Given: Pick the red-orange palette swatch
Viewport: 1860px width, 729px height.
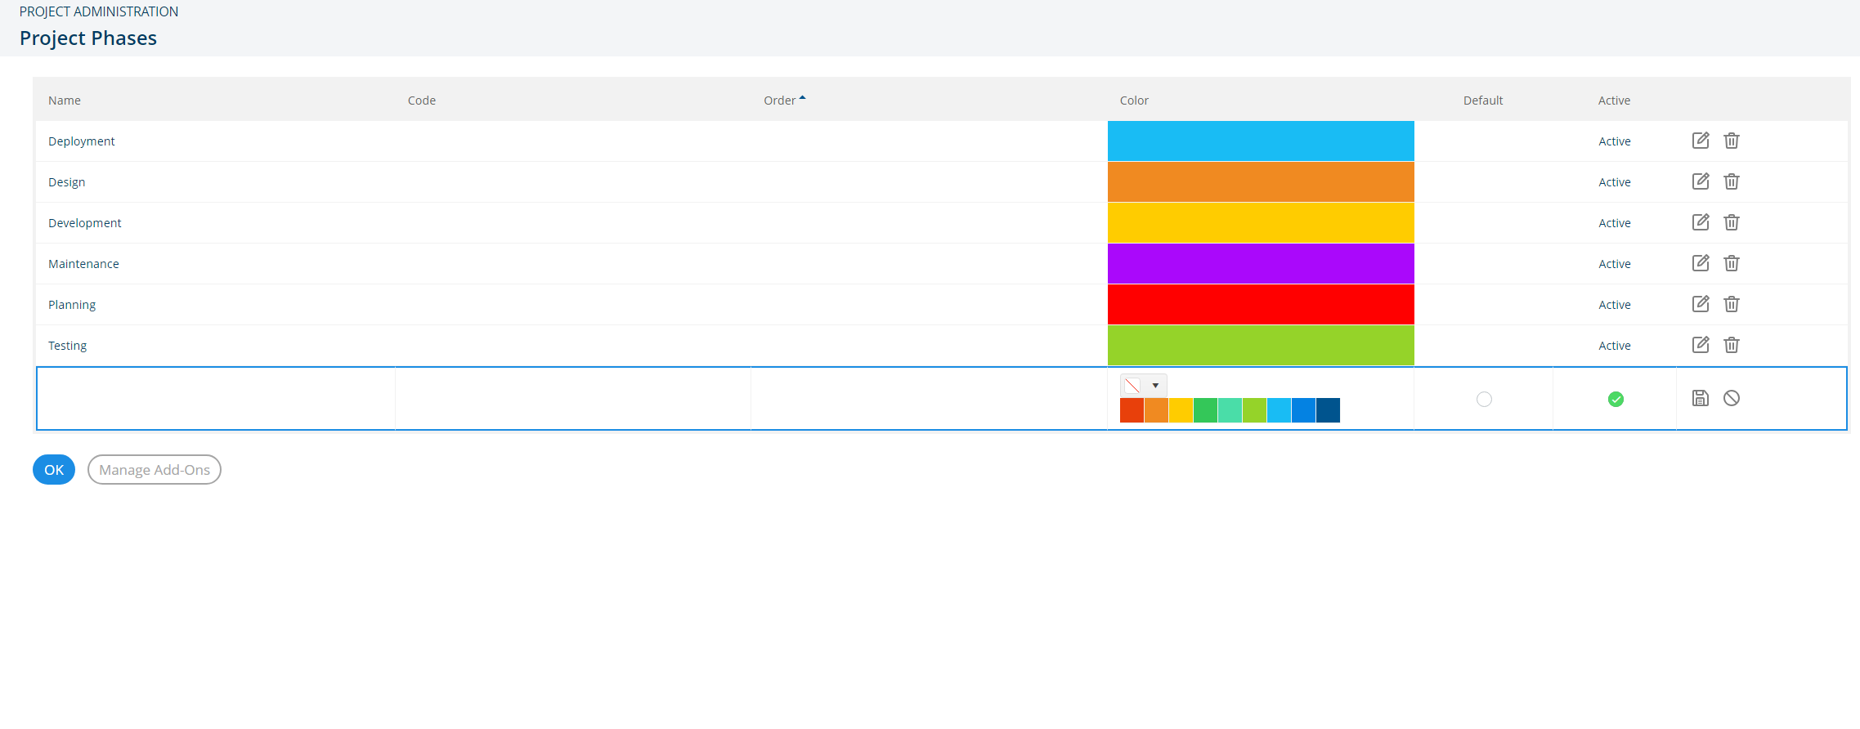Looking at the screenshot, I should (1132, 410).
